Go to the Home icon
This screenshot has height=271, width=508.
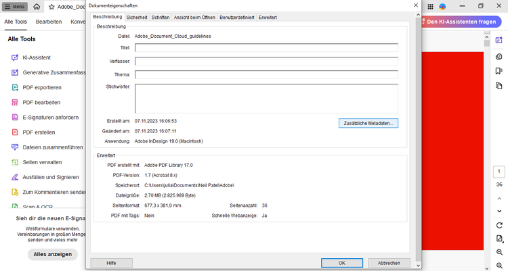[37, 7]
